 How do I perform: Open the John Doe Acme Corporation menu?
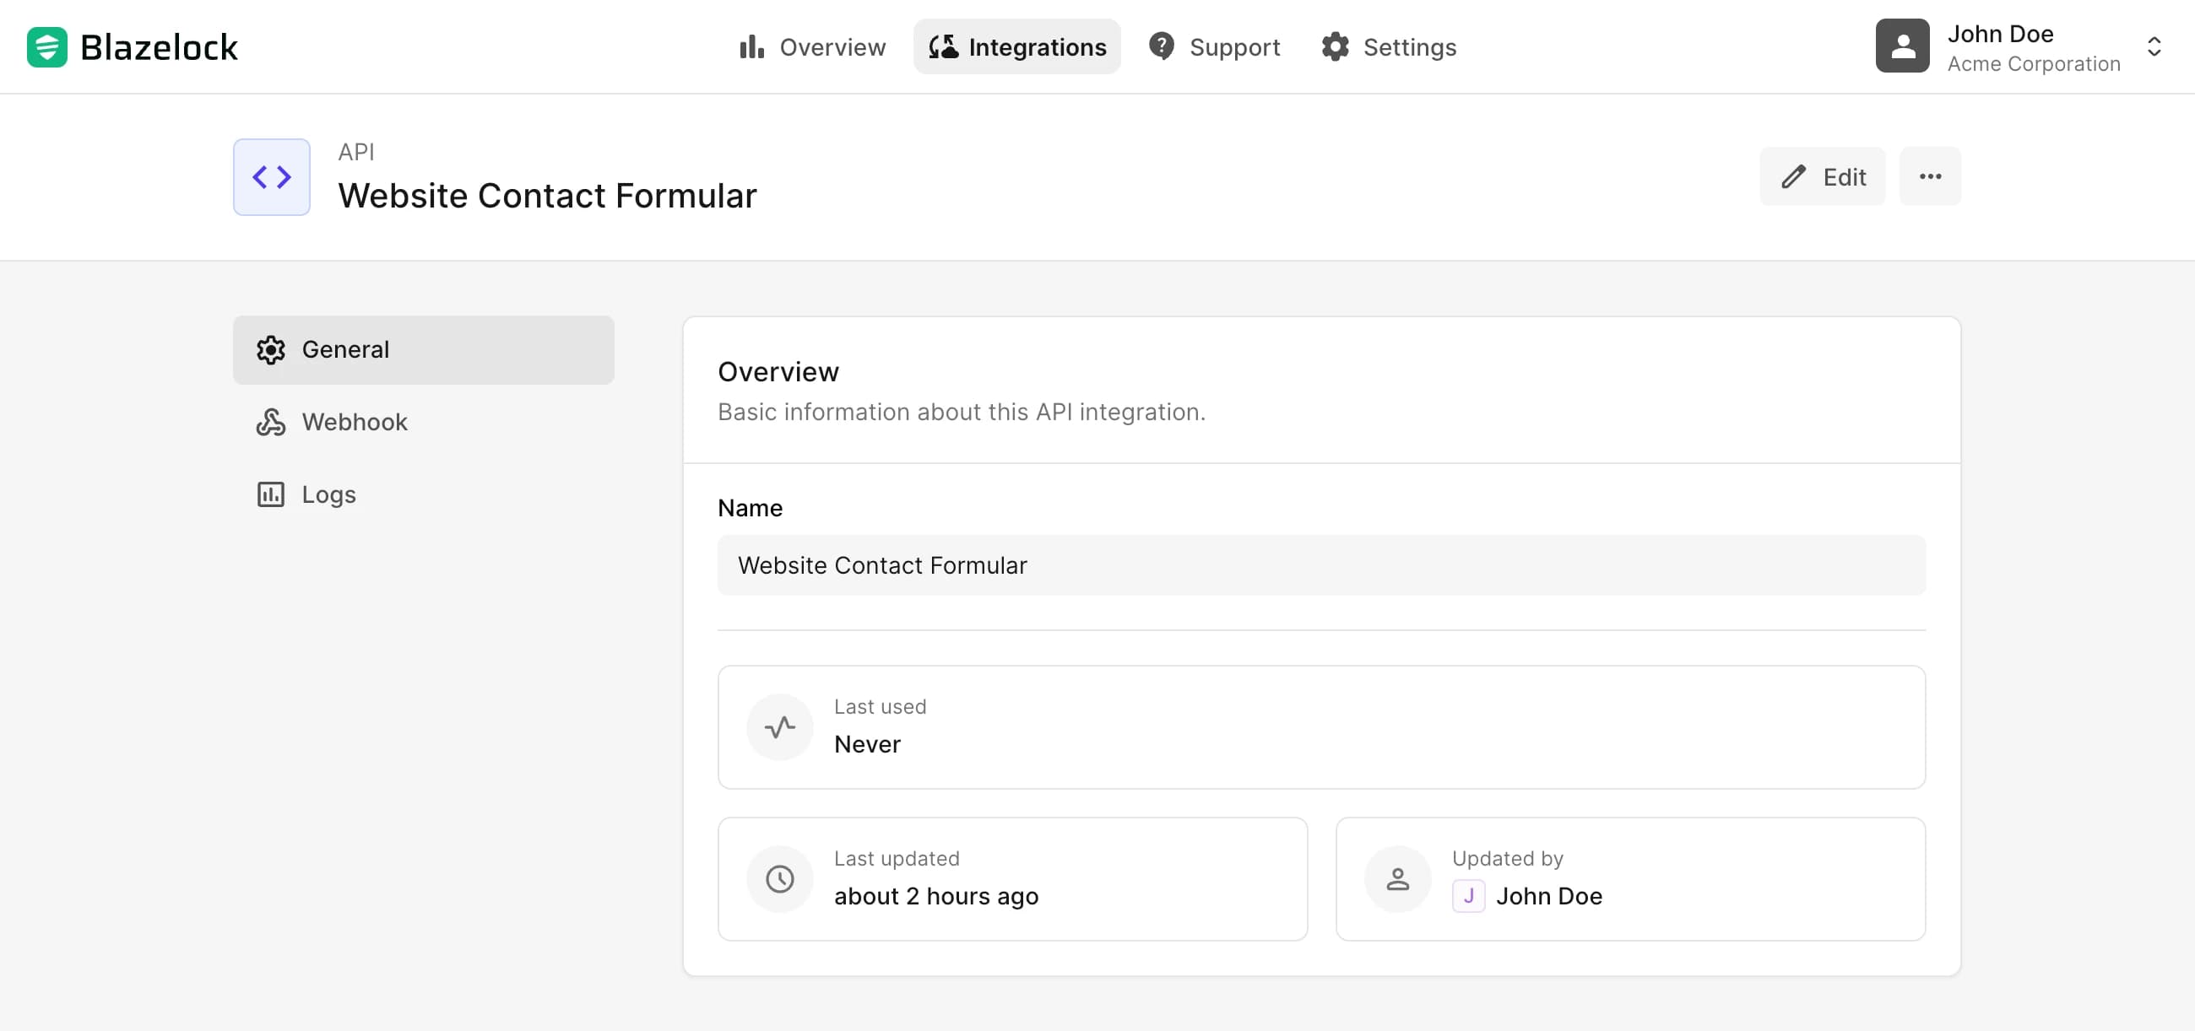pyautogui.click(x=2033, y=48)
